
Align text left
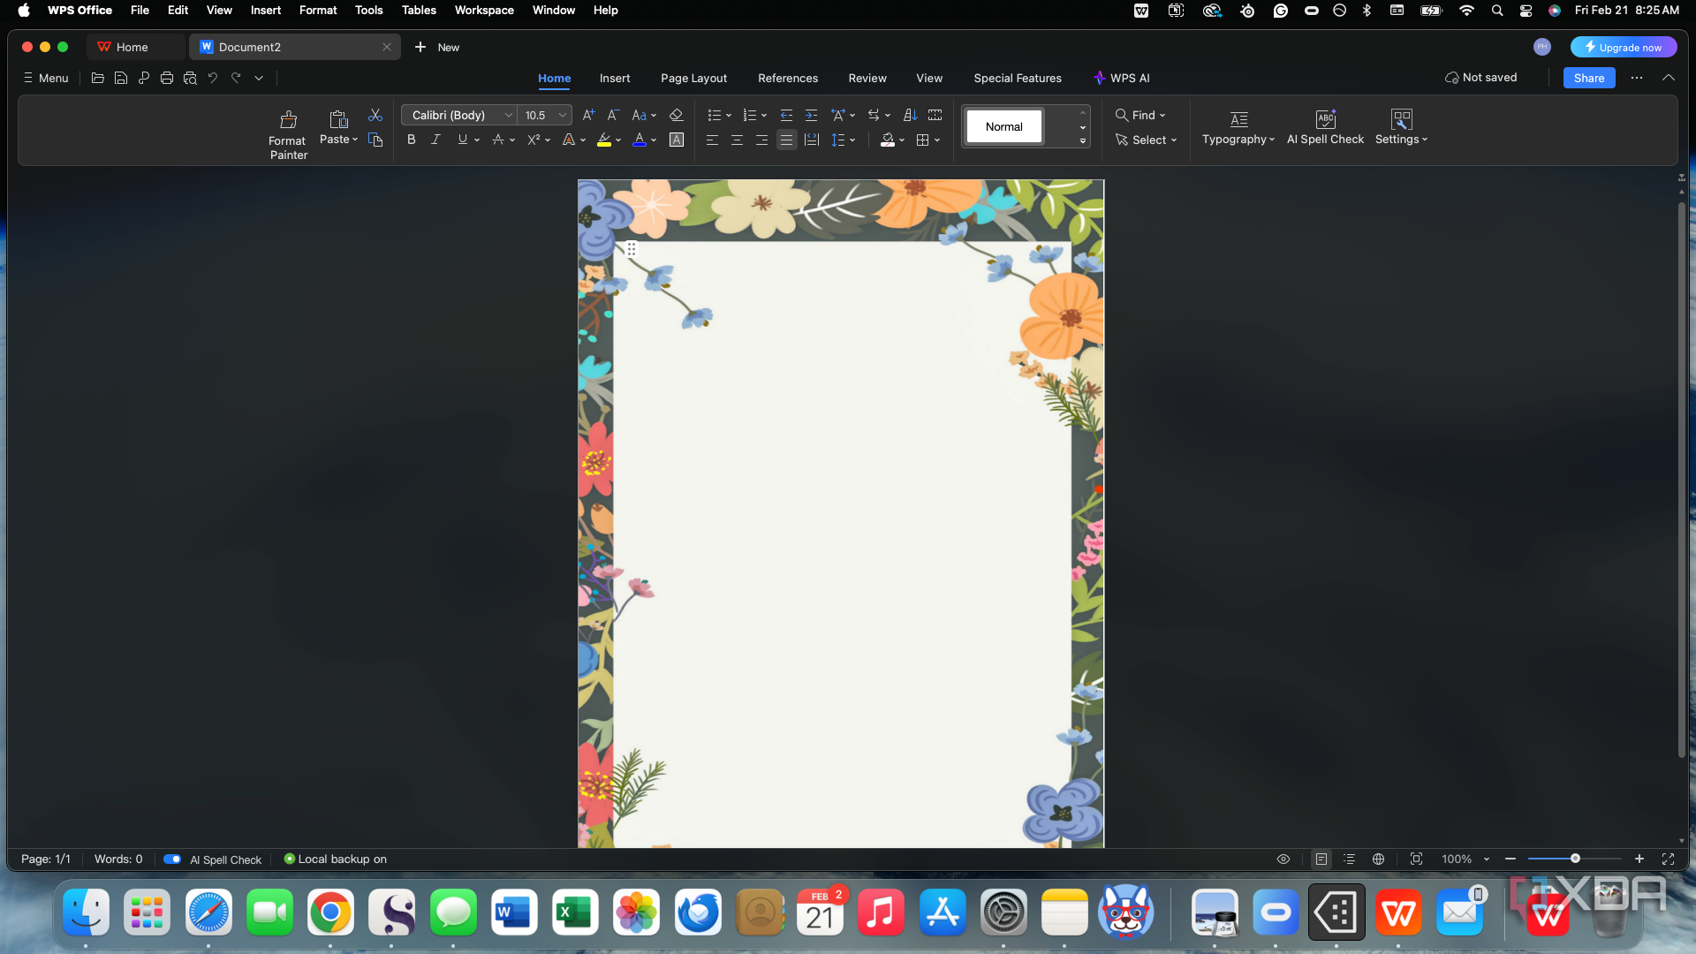(x=712, y=140)
